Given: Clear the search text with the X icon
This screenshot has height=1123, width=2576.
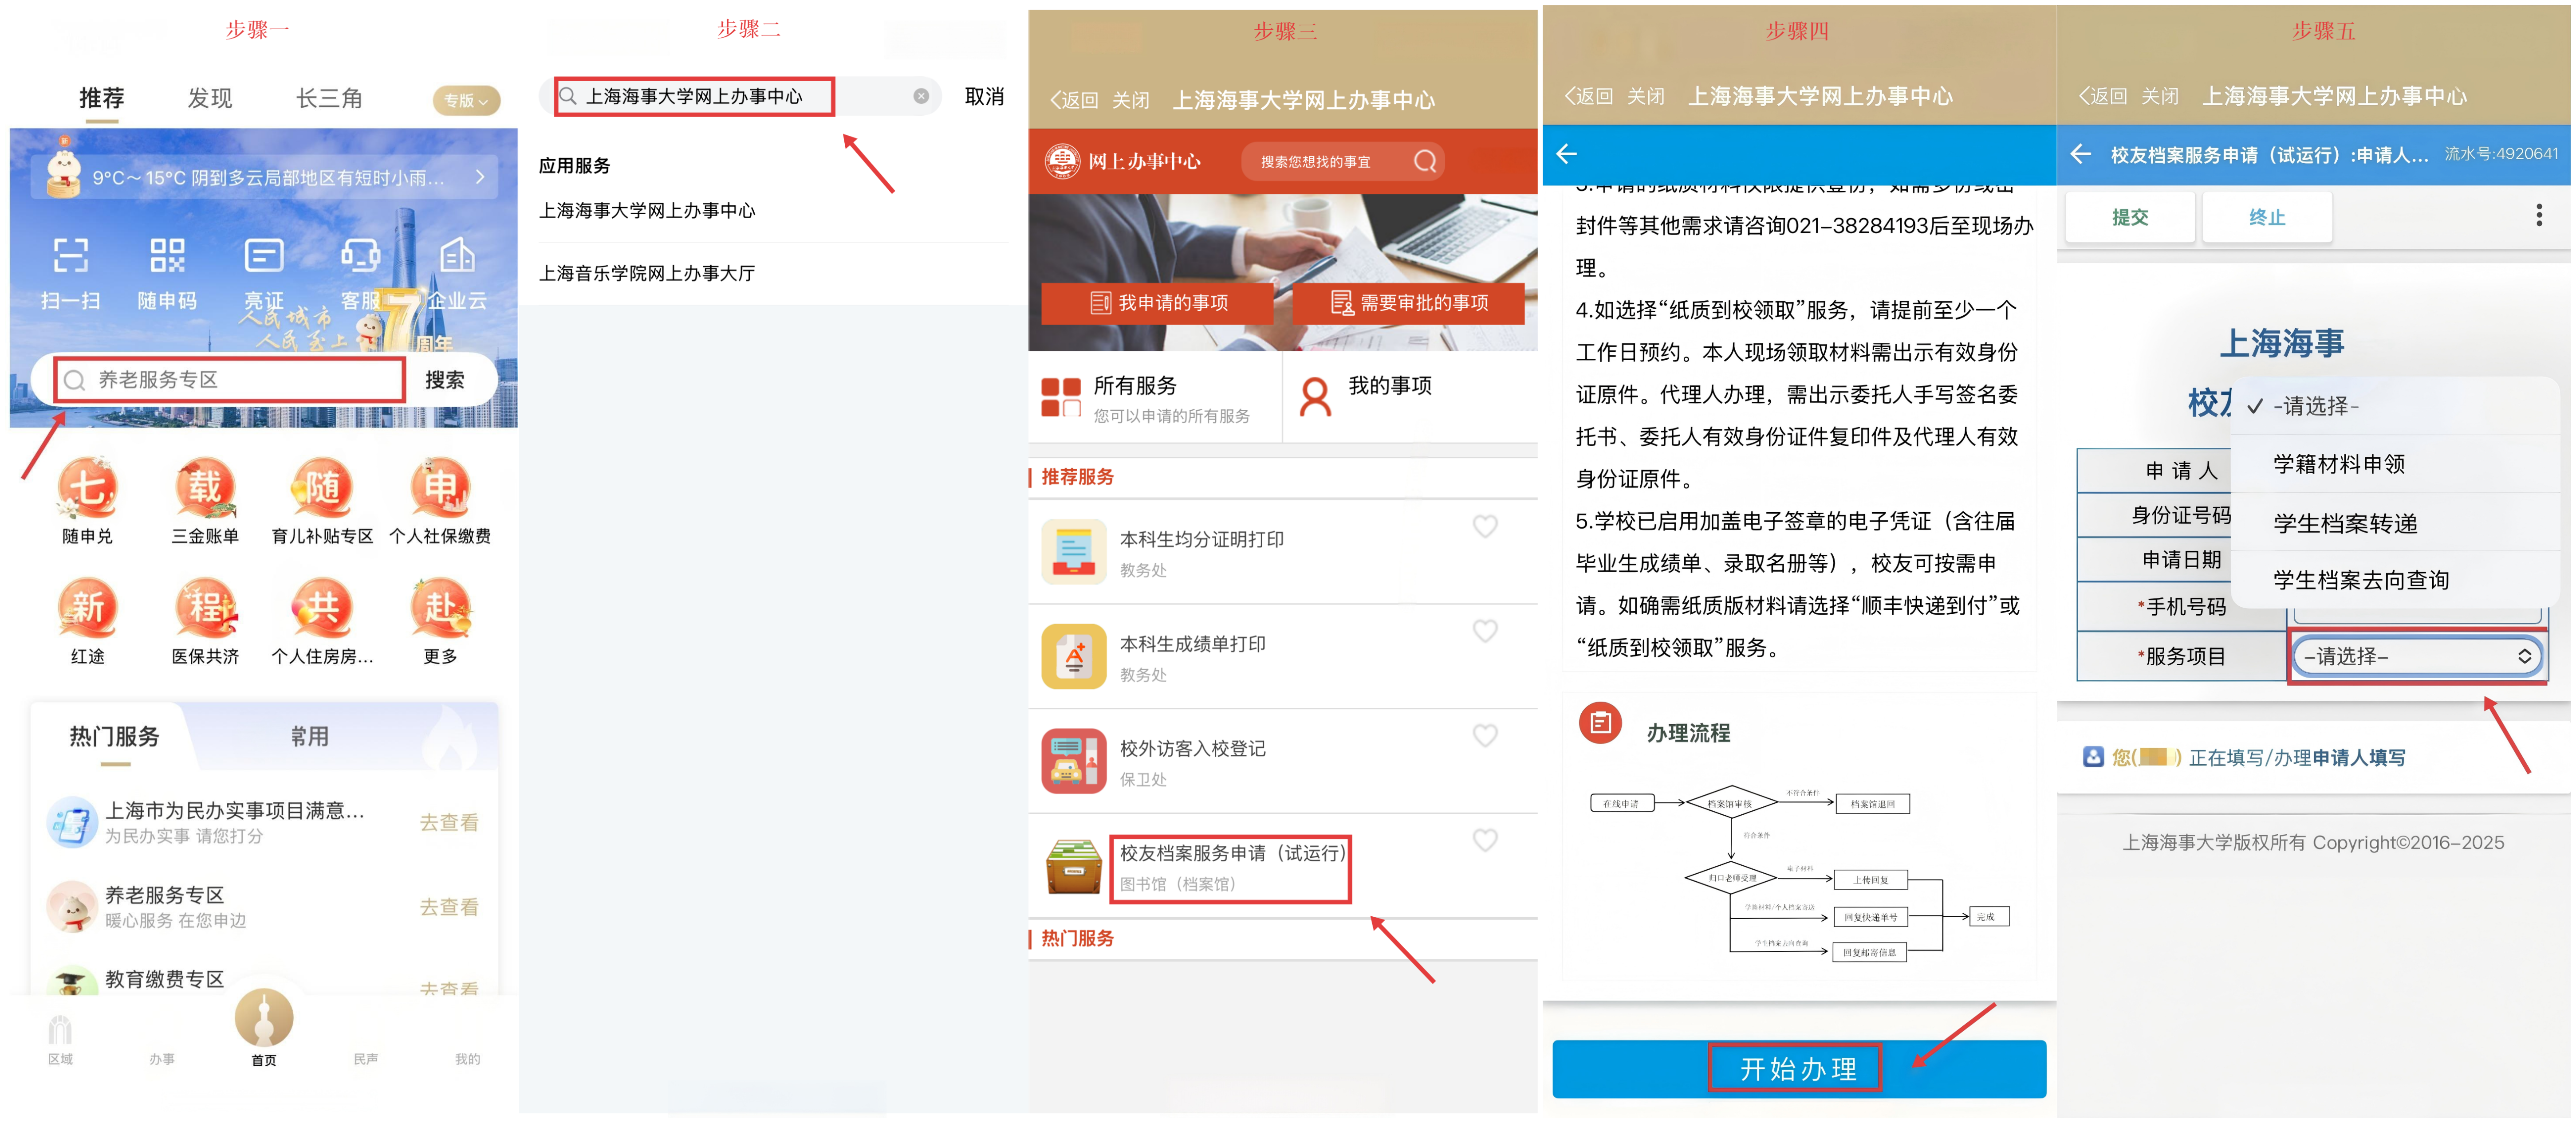Looking at the screenshot, I should coord(921,96).
